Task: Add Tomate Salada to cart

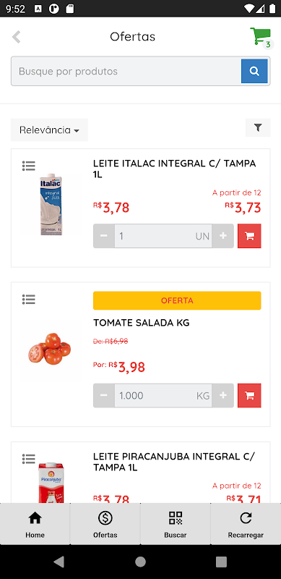Action: 249,395
